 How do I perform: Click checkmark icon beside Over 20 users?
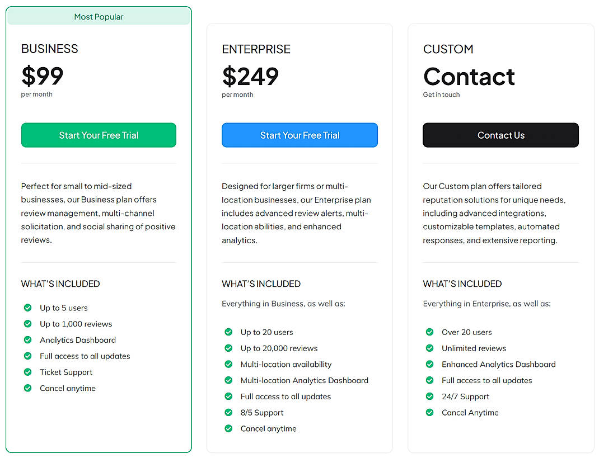(x=429, y=332)
